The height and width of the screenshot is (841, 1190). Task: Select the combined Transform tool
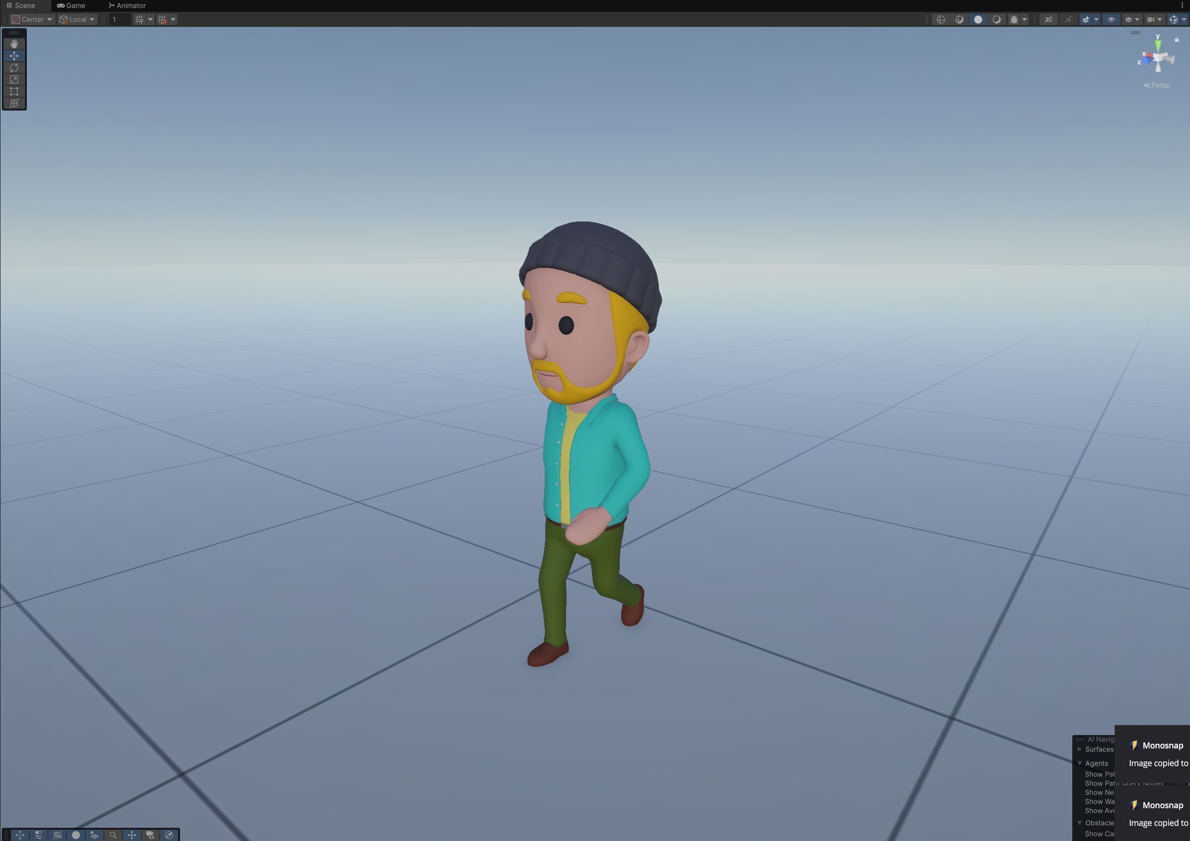tap(14, 103)
